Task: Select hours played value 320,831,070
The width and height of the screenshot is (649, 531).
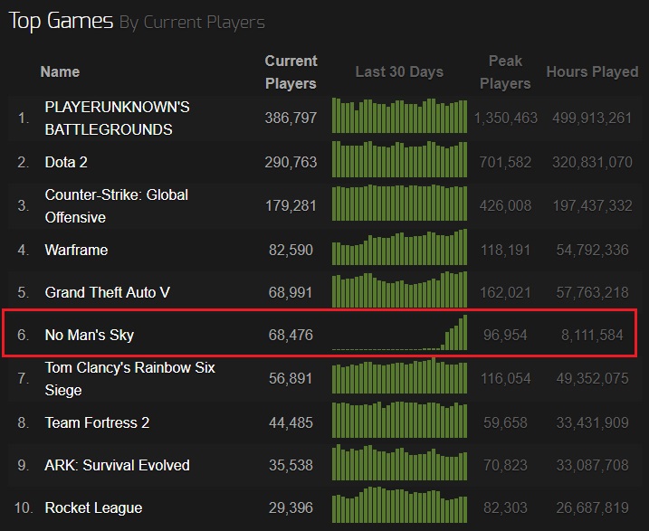Action: tap(592, 162)
